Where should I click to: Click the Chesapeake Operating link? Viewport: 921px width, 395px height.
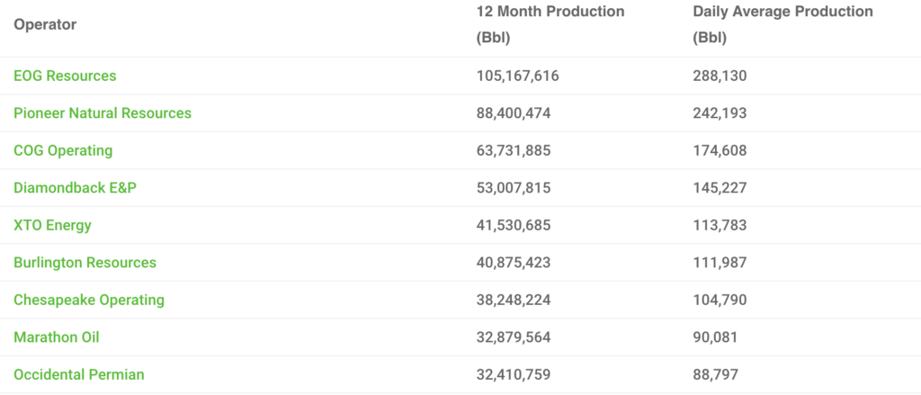click(89, 300)
